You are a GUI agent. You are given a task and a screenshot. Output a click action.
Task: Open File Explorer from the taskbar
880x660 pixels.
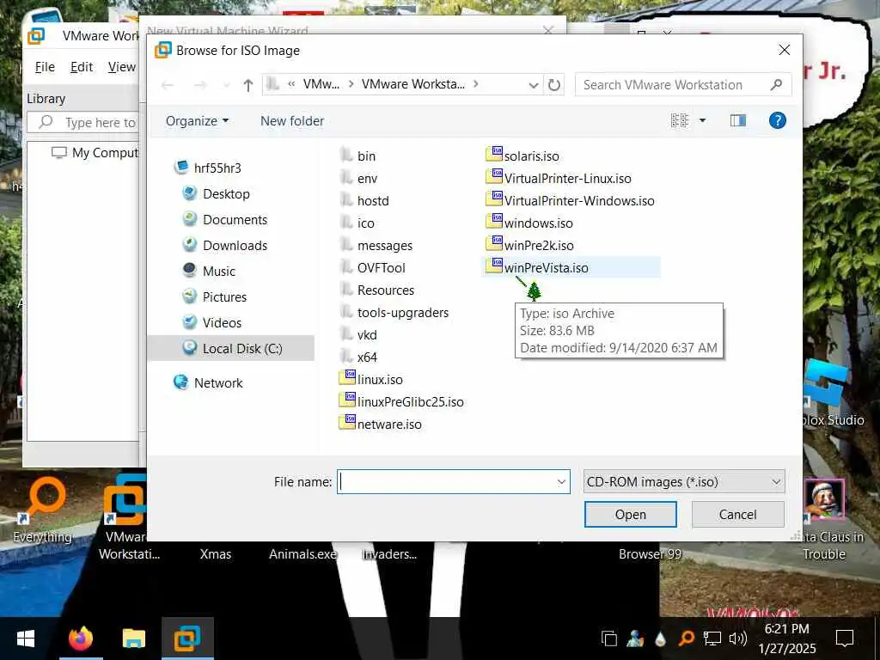pyautogui.click(x=134, y=639)
